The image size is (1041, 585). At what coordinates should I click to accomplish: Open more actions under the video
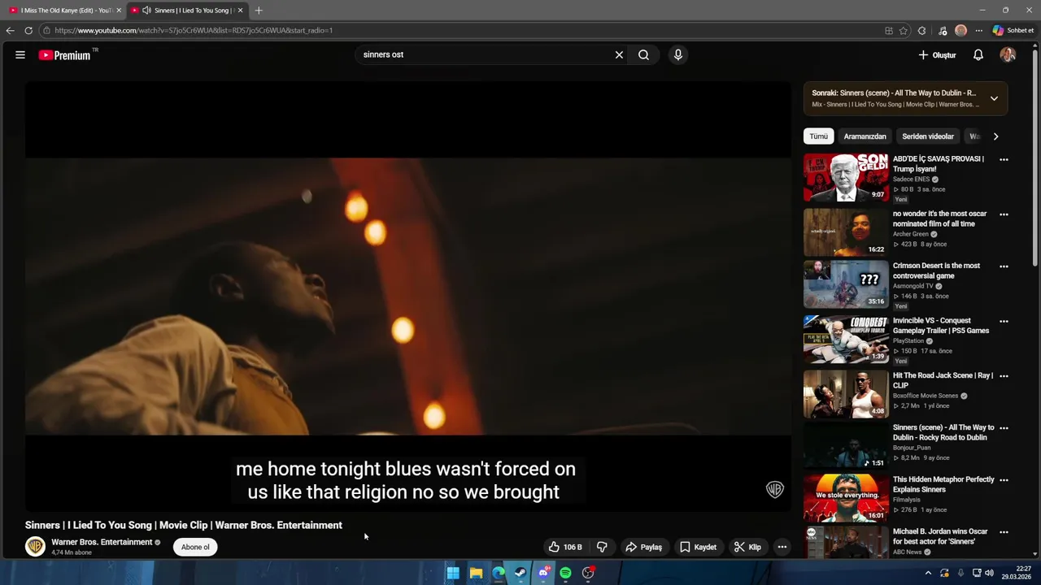coord(782,547)
